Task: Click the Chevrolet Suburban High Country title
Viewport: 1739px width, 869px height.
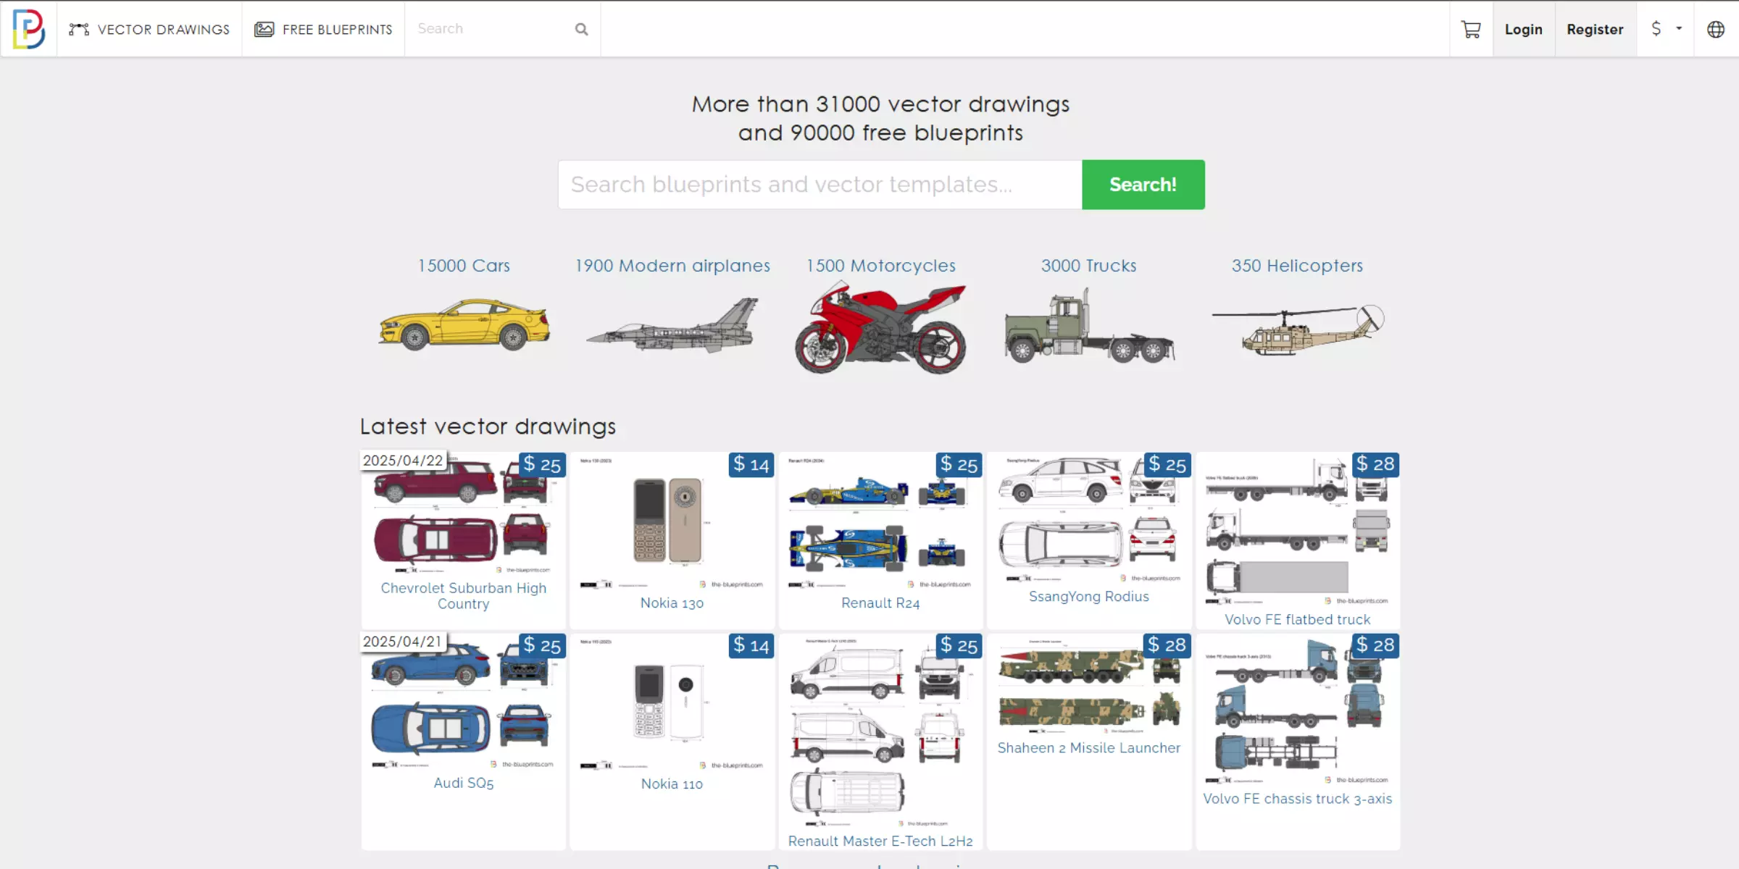Action: [x=464, y=596]
